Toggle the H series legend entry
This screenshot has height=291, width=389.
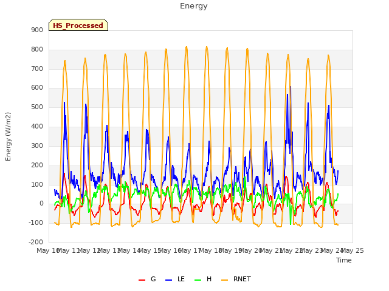203,279
